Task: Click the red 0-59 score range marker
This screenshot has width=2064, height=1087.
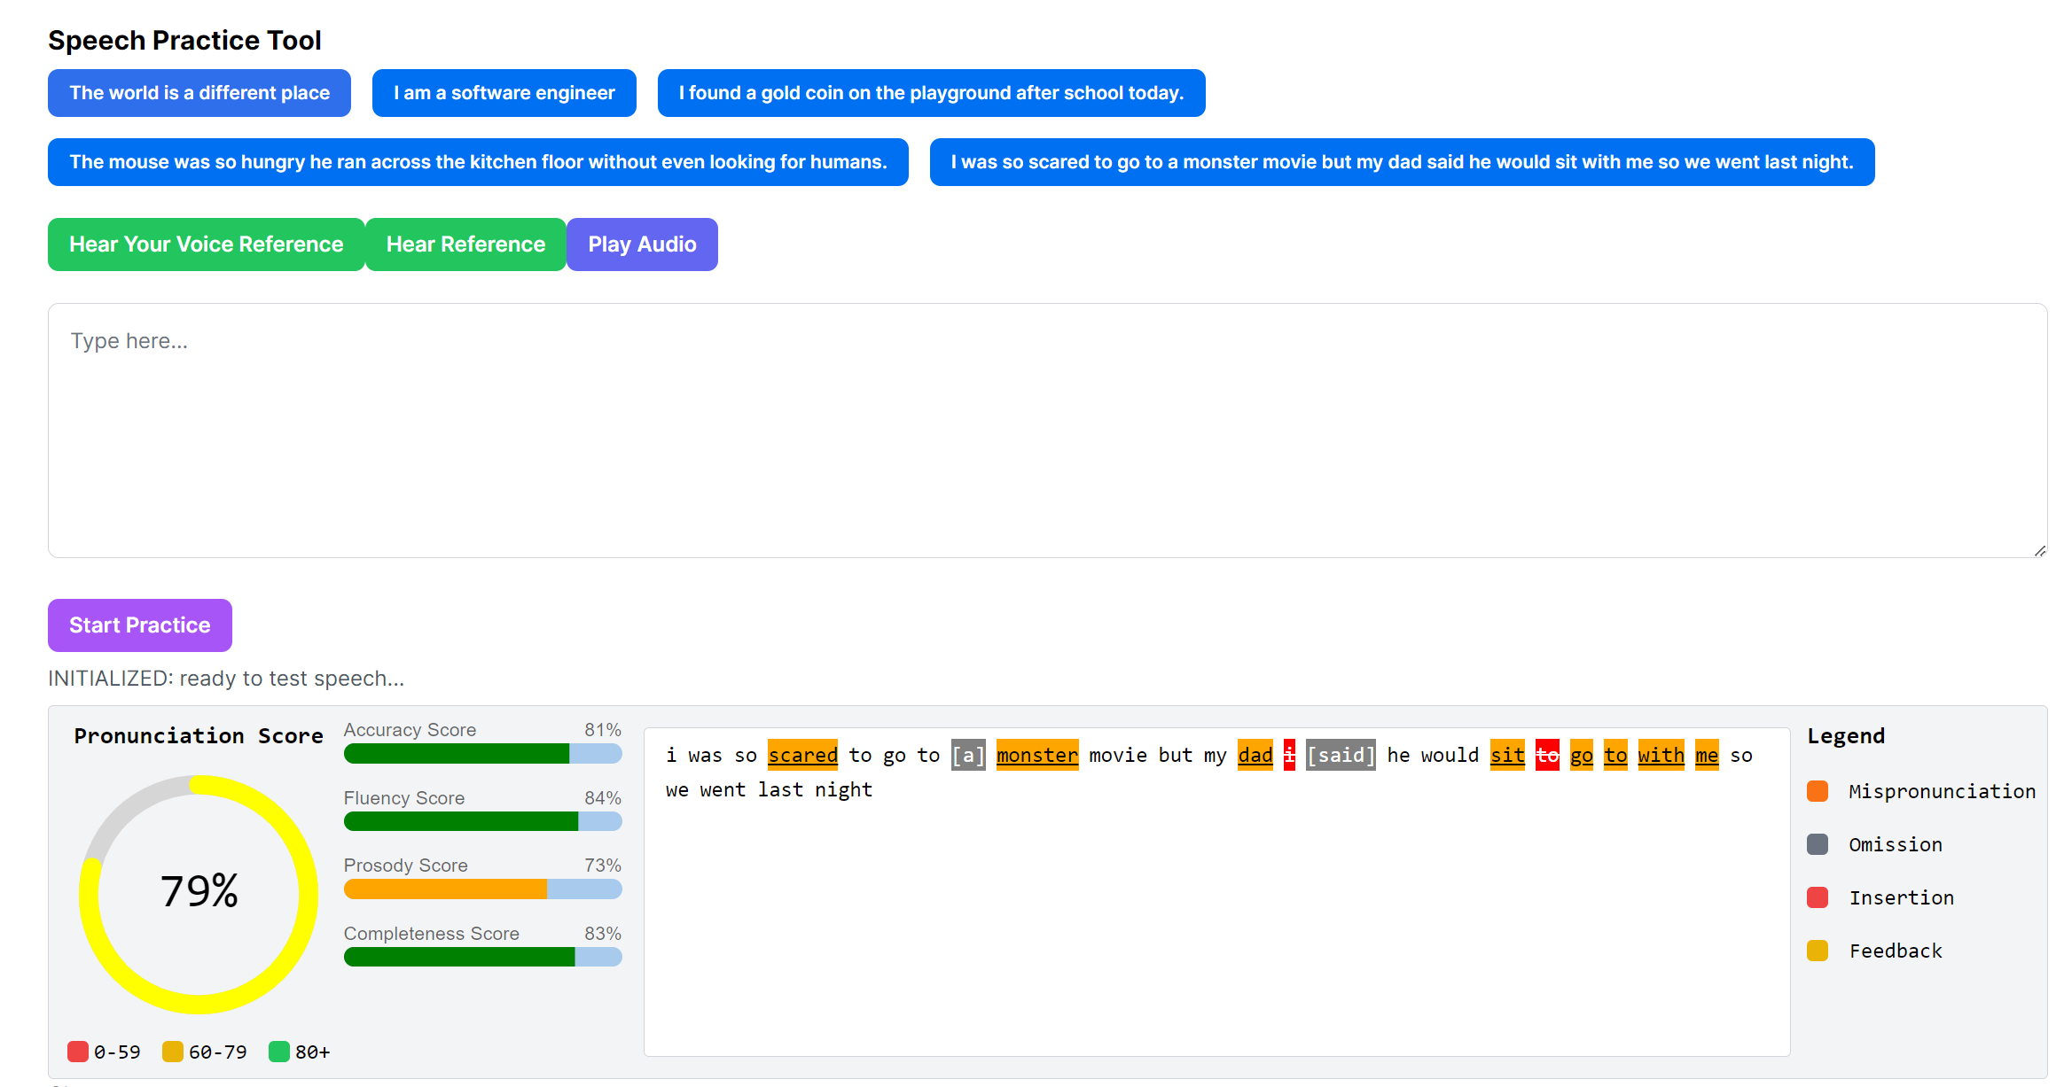Action: click(x=78, y=1052)
